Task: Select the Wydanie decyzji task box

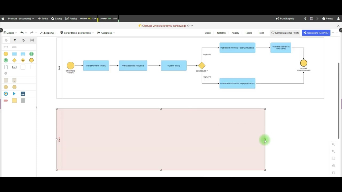Action: (174, 66)
